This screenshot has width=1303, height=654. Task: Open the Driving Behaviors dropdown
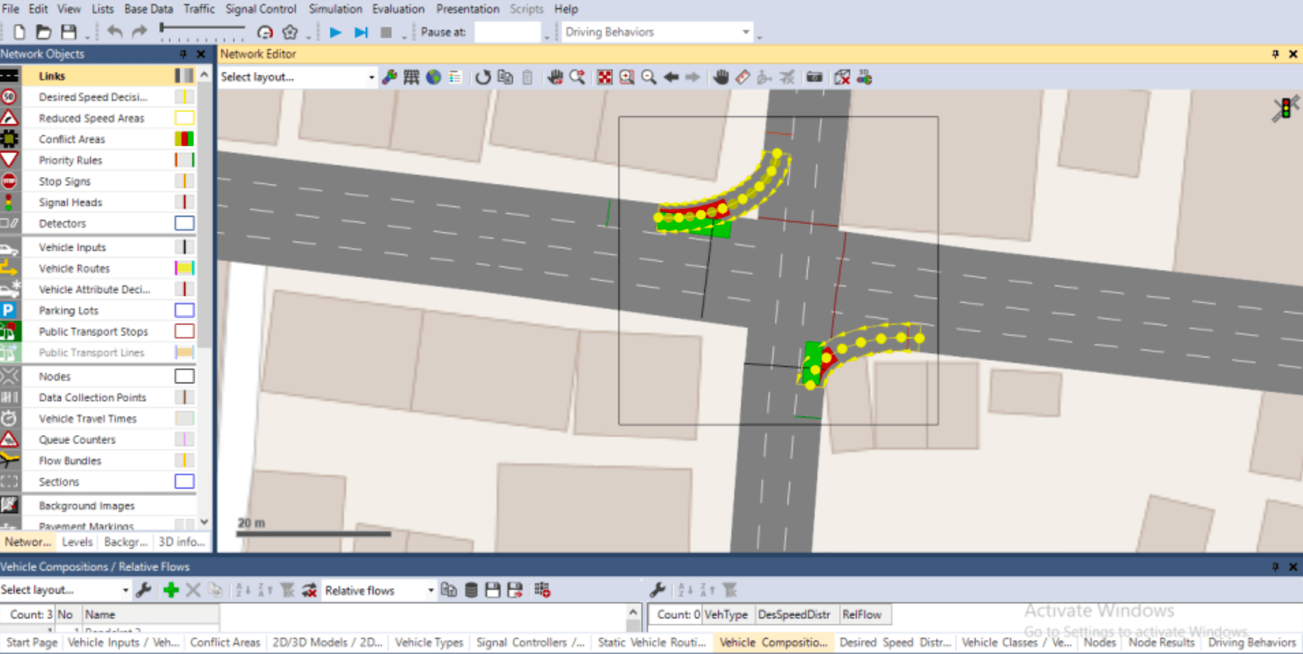(746, 32)
